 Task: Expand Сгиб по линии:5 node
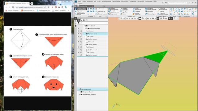[85, 44]
